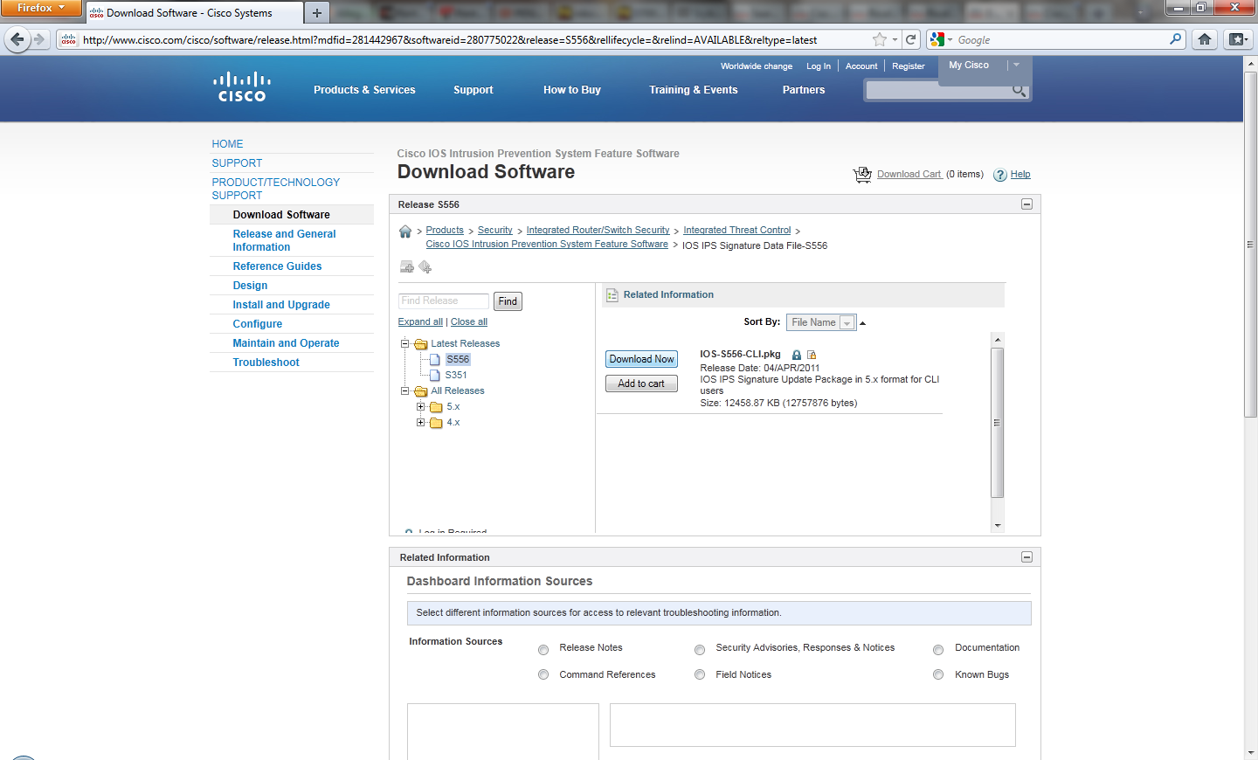Click the add-device icon below the breadcrumb
The image size is (1258, 760).
click(x=407, y=266)
